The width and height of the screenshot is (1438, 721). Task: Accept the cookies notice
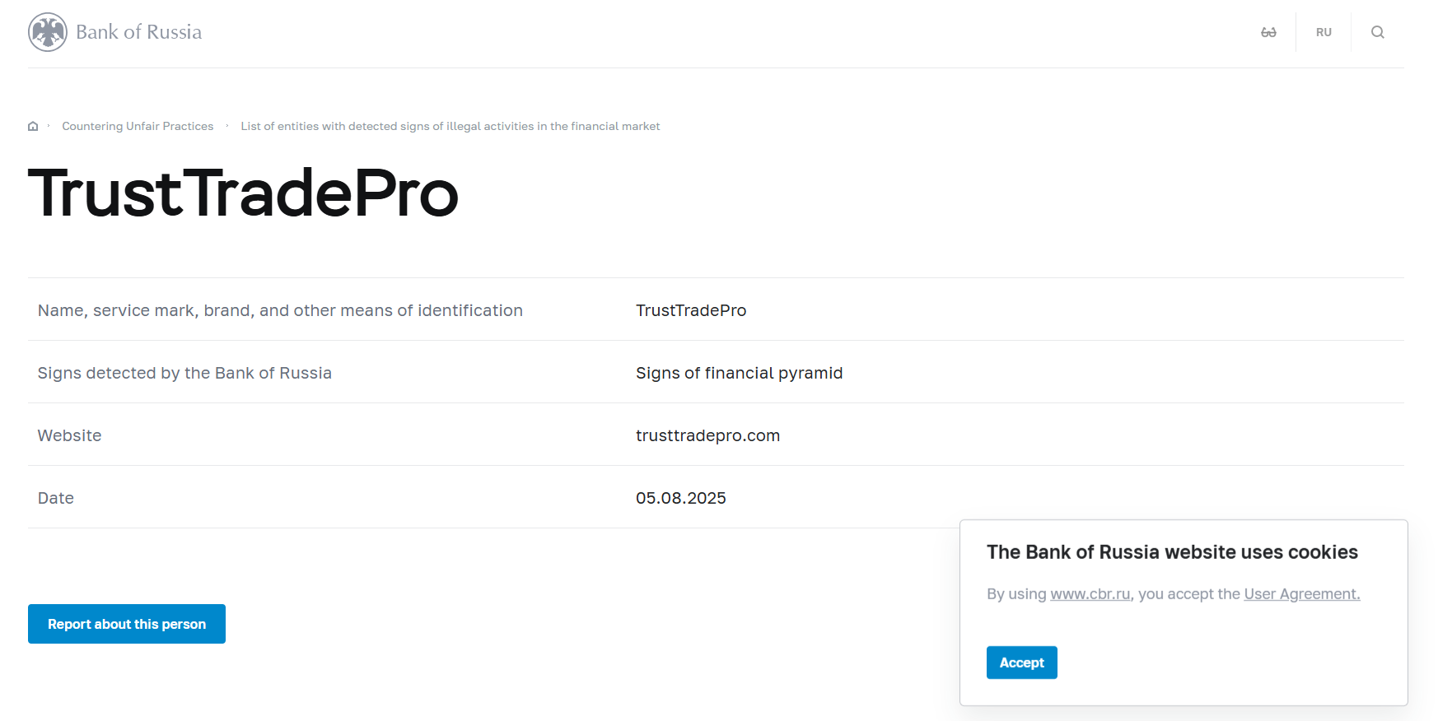point(1021,663)
